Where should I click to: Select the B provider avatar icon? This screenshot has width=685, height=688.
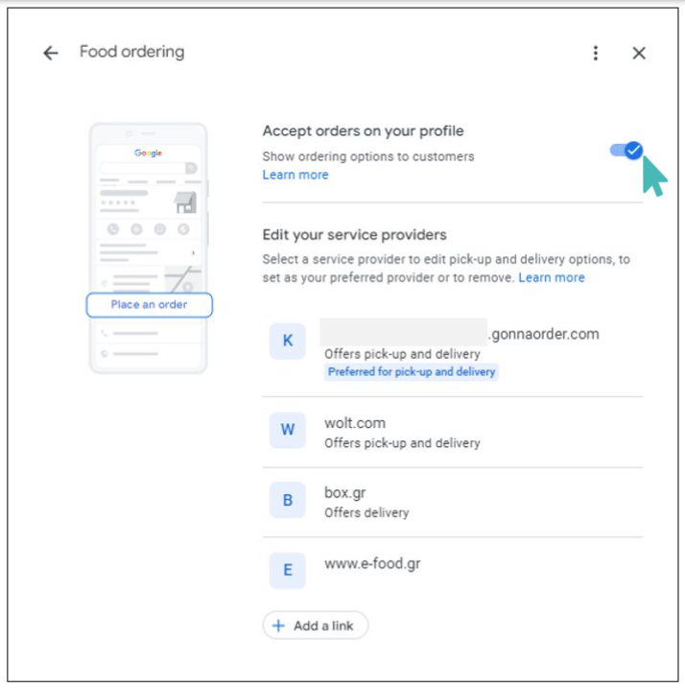coord(288,500)
